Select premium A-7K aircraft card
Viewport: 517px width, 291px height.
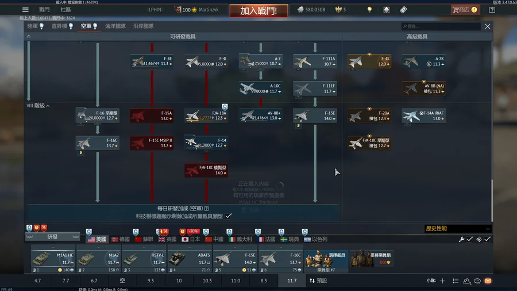[424, 62]
